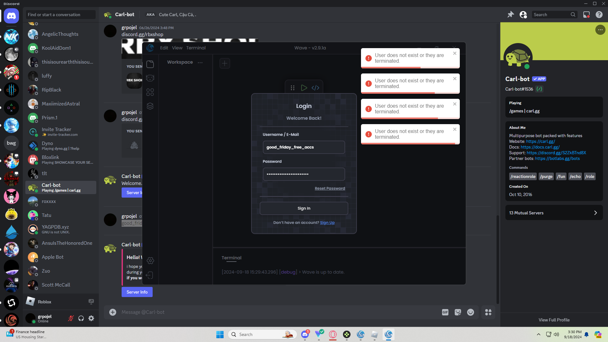Image resolution: width=608 pixels, height=342 pixels.
Task: Open Workspace three-dots options
Action: (x=200, y=62)
